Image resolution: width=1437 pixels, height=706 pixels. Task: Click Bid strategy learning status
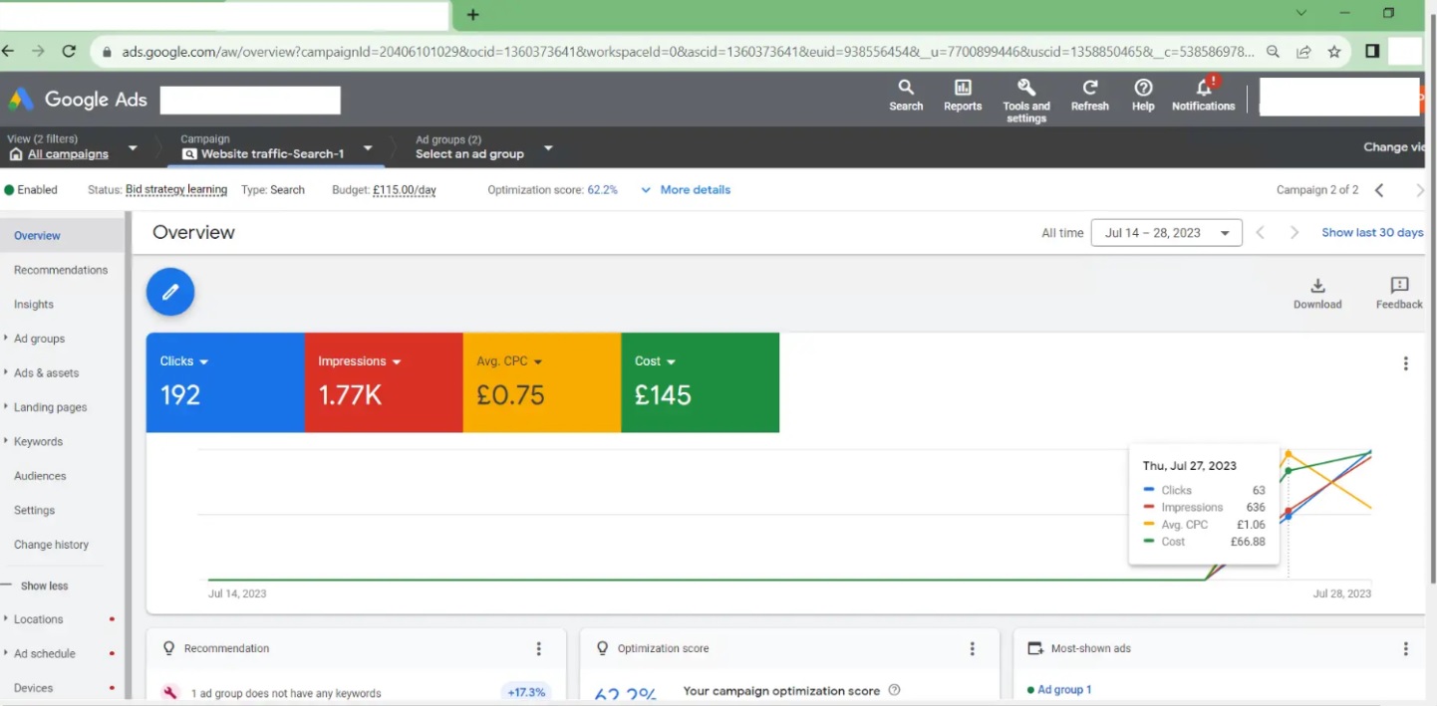click(176, 189)
